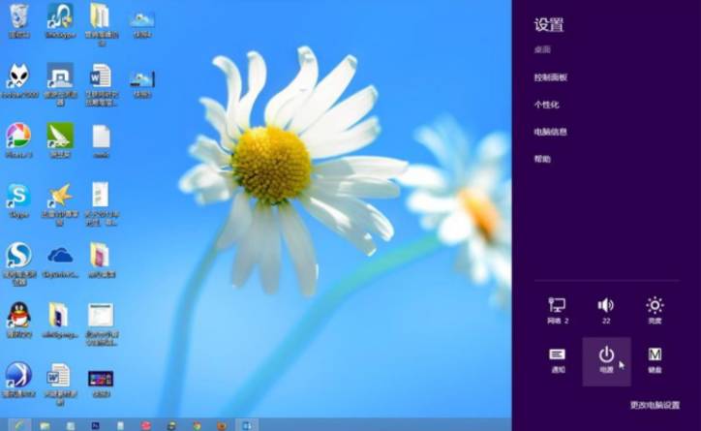Image resolution: width=701 pixels, height=431 pixels.
Task: Click Change PC settings (更改电脑设置)
Action: (655, 405)
